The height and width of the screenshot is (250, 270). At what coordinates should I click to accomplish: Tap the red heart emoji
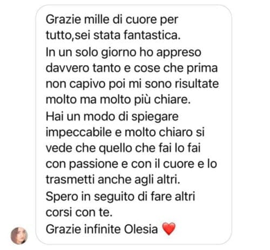point(168,229)
